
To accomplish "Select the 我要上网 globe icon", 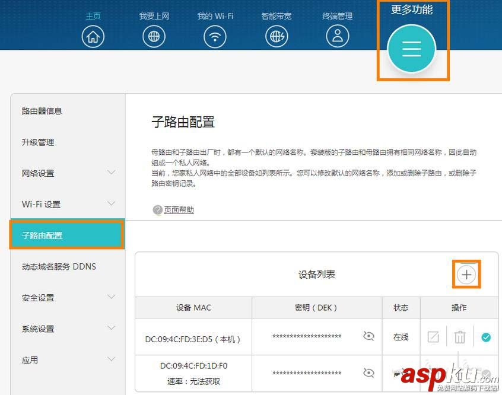I will tap(154, 36).
